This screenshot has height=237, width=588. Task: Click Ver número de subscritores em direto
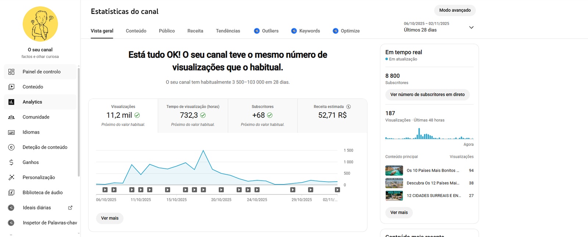[427, 95]
